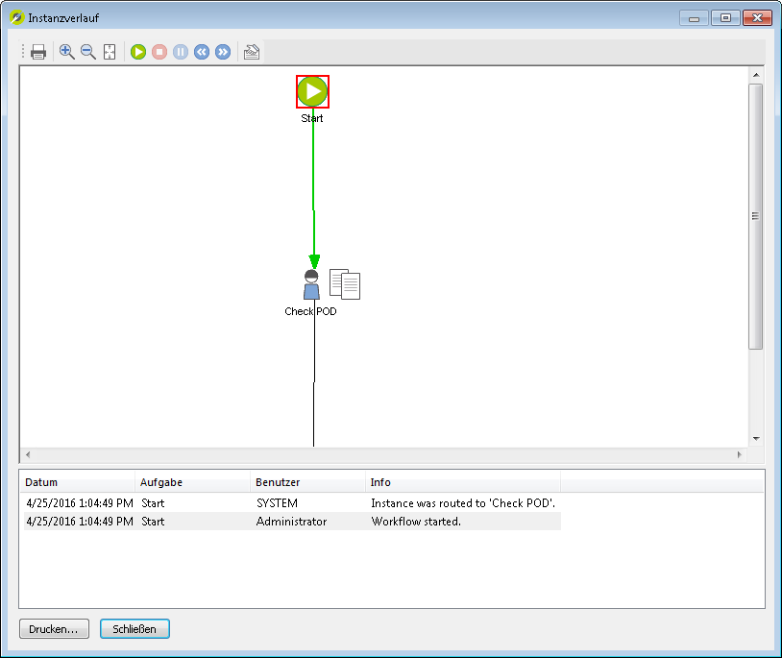
Task: Start playback with green play icon
Action: 138,52
